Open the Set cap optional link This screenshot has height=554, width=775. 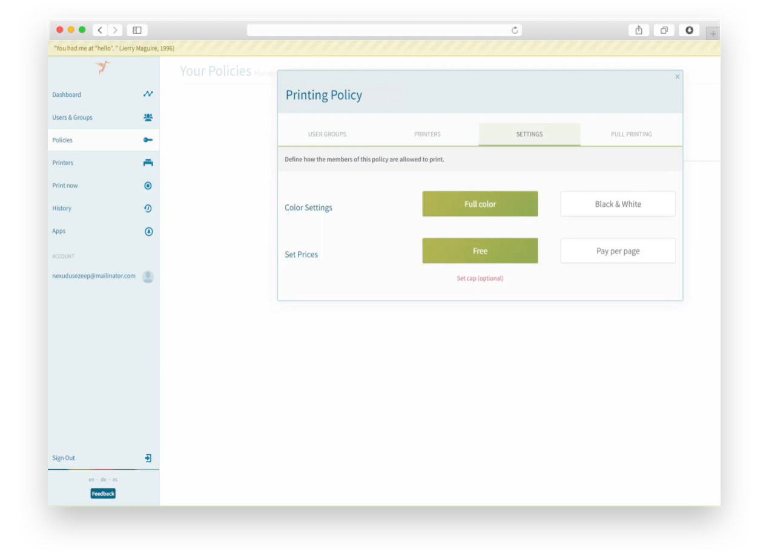(480, 278)
